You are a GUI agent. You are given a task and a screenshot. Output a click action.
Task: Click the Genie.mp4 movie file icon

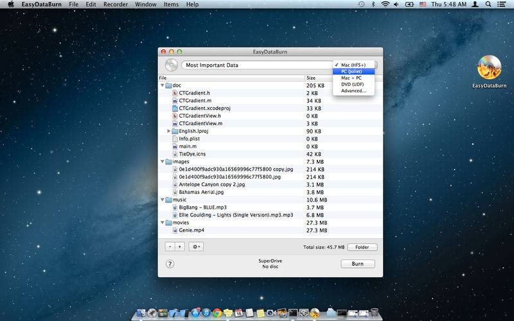click(175, 230)
